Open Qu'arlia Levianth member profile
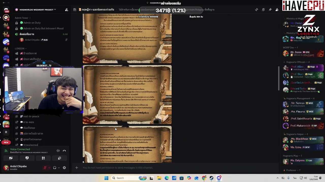 [303, 82]
